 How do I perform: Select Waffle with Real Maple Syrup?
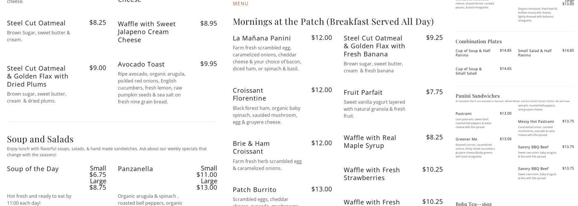coord(370,141)
